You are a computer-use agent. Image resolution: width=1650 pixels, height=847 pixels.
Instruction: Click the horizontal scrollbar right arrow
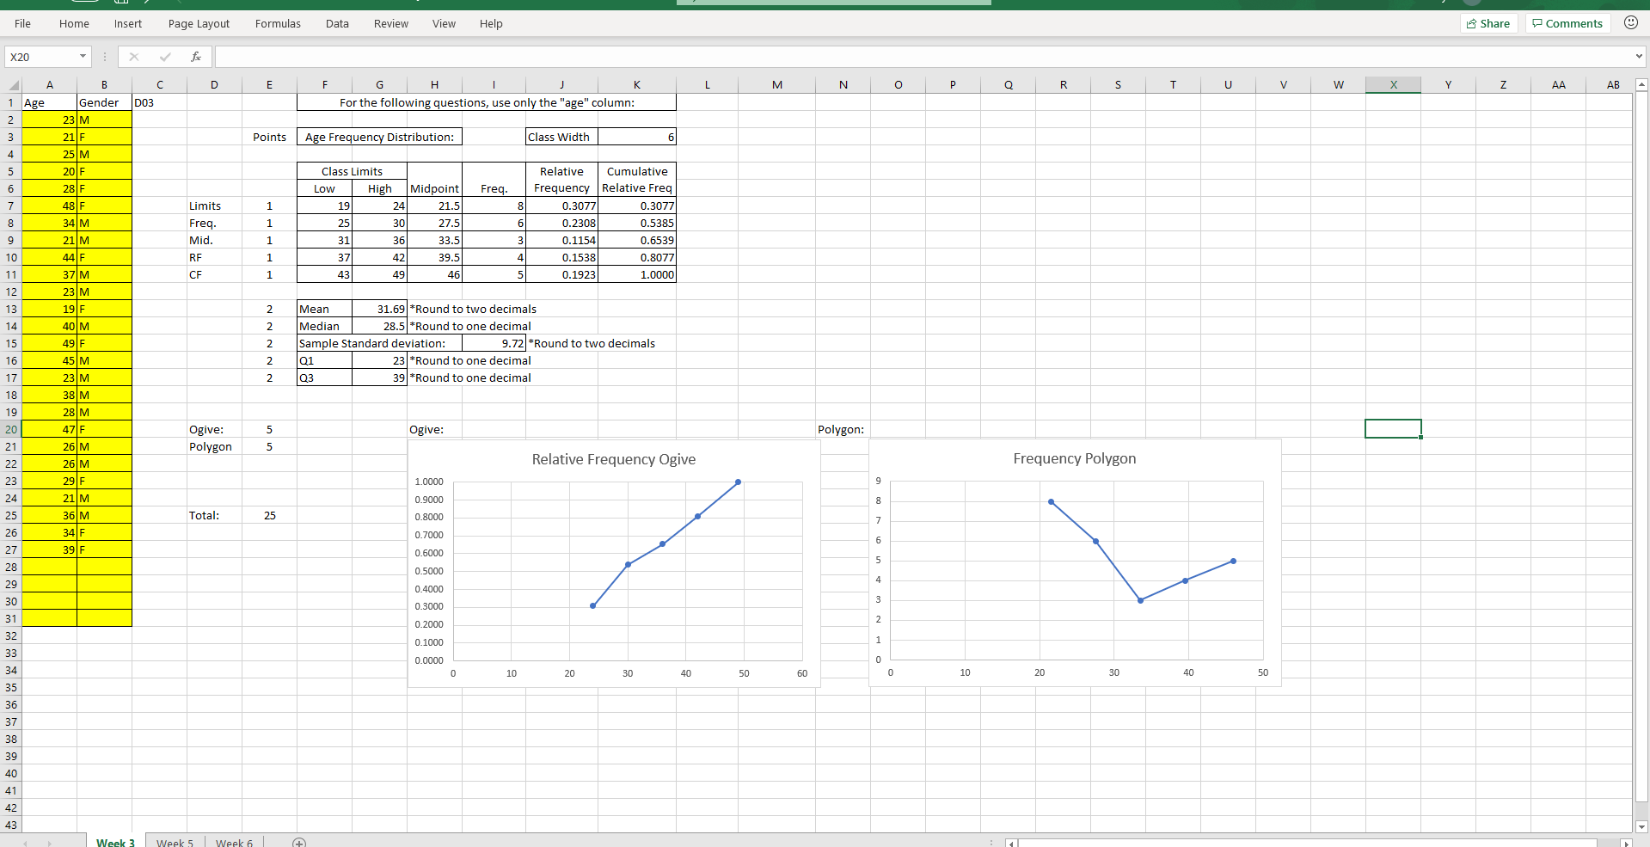coord(1625,843)
